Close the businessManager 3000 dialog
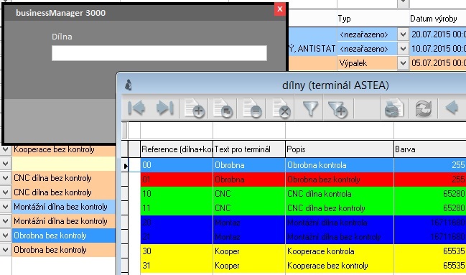This screenshot has height=275, width=466. (279, 9)
